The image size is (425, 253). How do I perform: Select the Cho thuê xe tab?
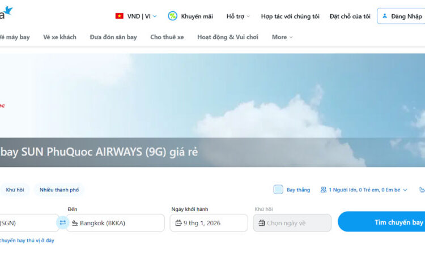[167, 37]
